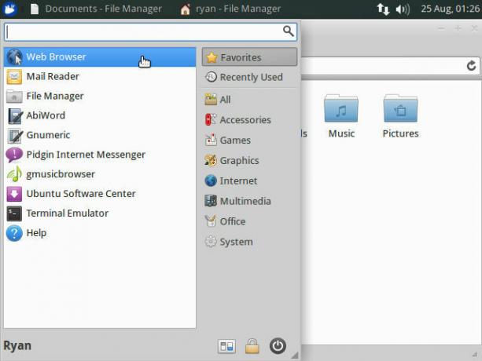This screenshot has width=482, height=361.
Task: Click the magnifier icon in search box
Action: 288,31
